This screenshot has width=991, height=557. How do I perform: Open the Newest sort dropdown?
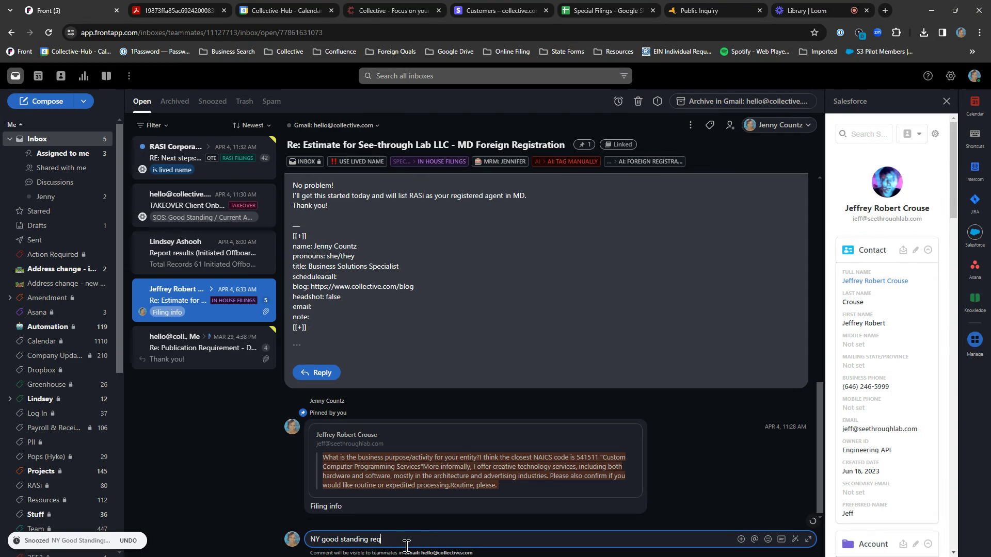[x=252, y=125]
